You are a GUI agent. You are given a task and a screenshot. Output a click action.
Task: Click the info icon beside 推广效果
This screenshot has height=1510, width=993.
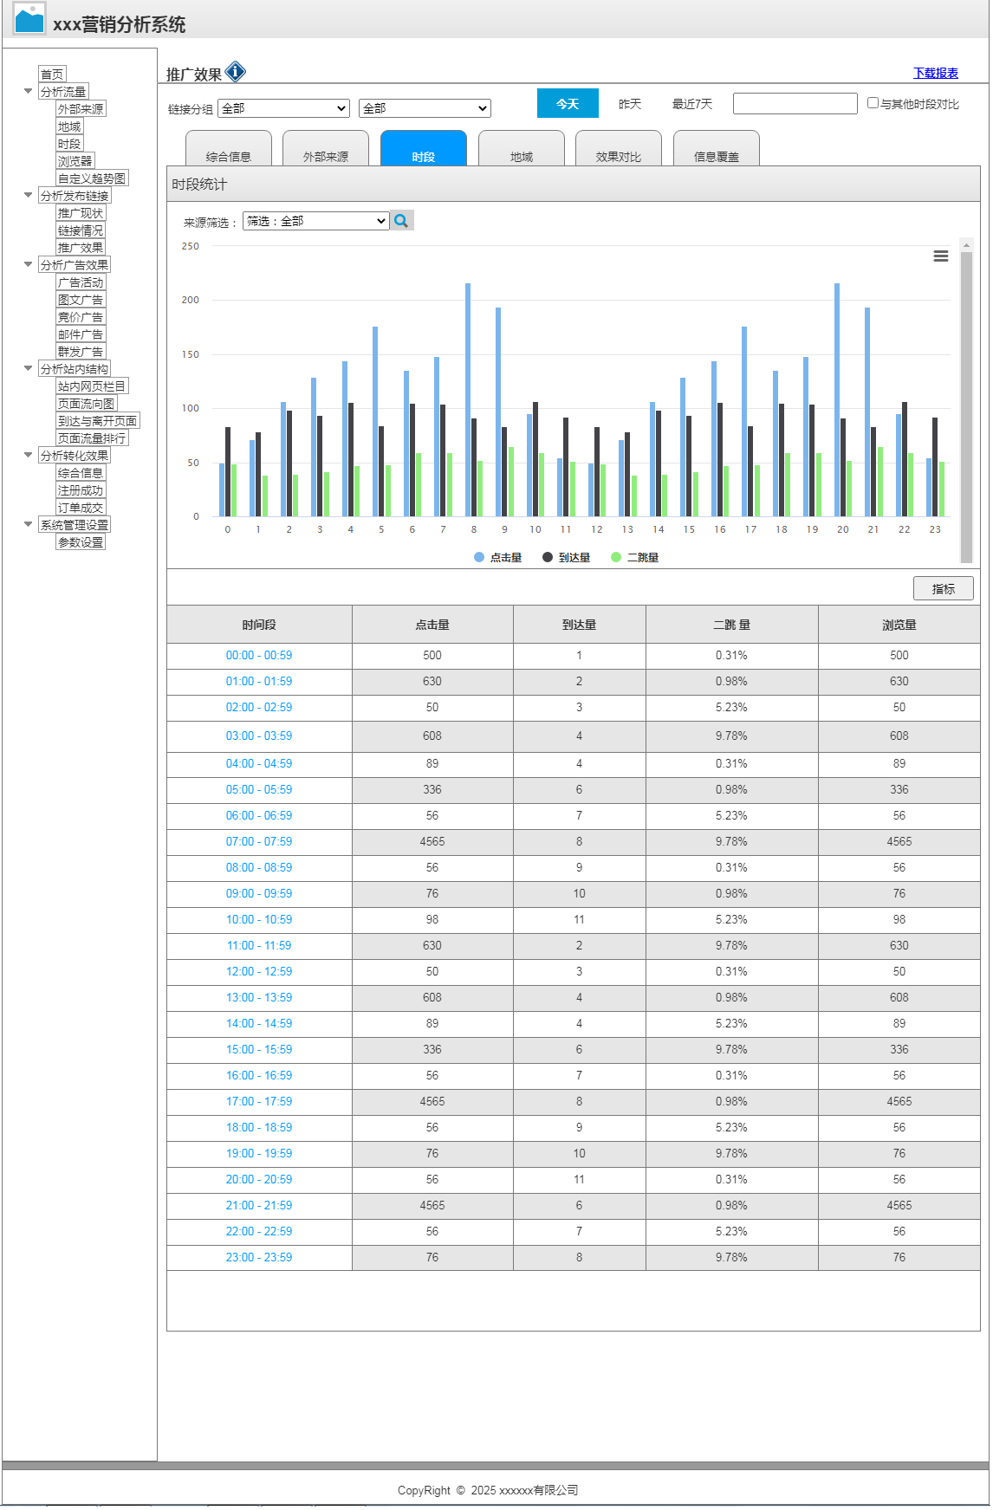235,71
